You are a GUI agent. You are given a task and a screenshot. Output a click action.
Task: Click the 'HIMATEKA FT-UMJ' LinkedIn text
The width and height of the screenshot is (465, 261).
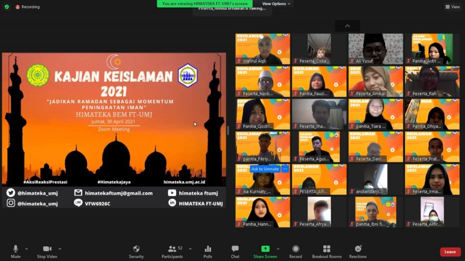pyautogui.click(x=201, y=203)
